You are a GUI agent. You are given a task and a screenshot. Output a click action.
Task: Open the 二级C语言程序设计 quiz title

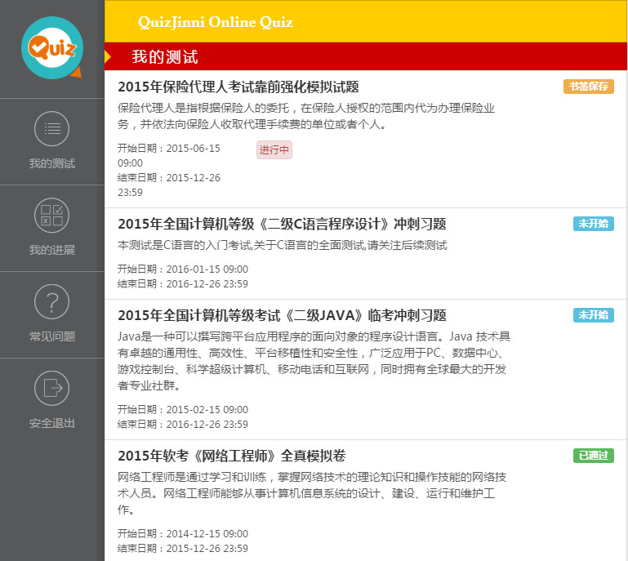point(282,224)
